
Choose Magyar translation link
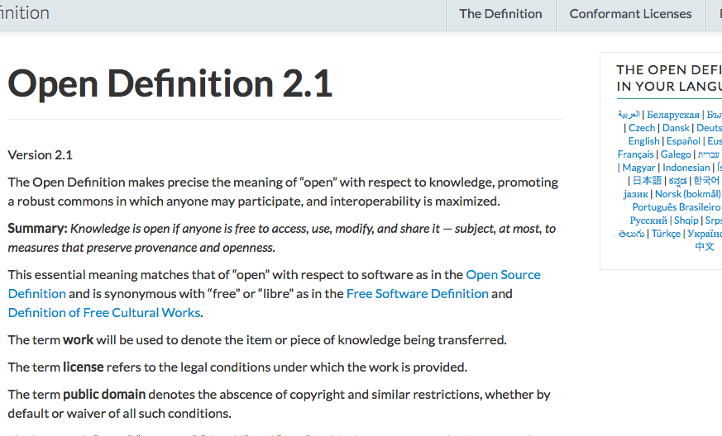[638, 168]
